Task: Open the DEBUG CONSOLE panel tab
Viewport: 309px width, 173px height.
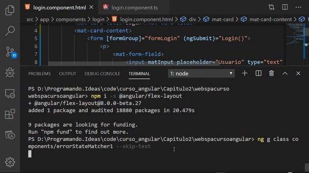Action: (102, 74)
